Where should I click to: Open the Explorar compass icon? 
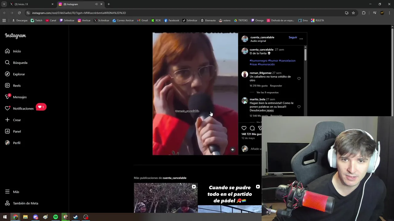click(x=7, y=74)
